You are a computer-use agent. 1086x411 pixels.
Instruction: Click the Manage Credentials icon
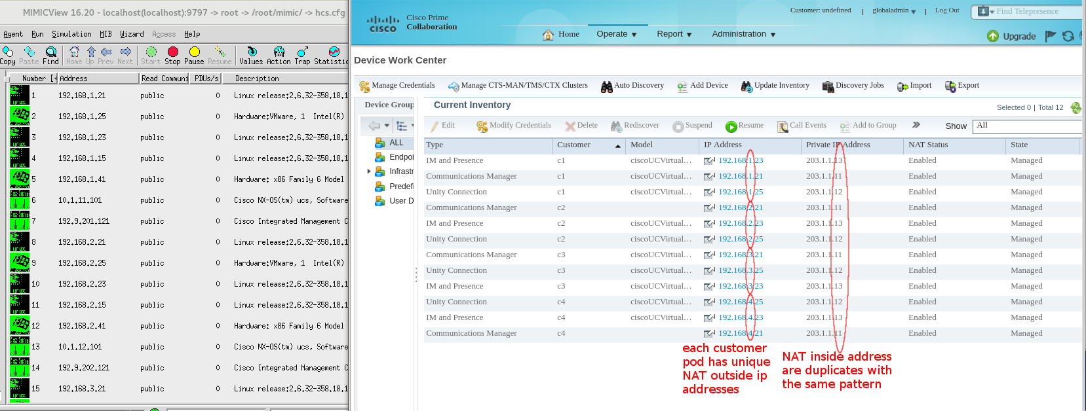point(364,86)
